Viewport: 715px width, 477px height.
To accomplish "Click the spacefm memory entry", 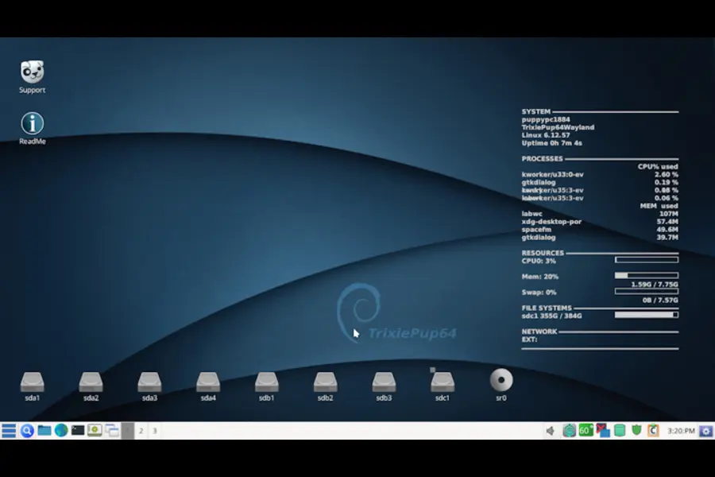I will click(600, 229).
